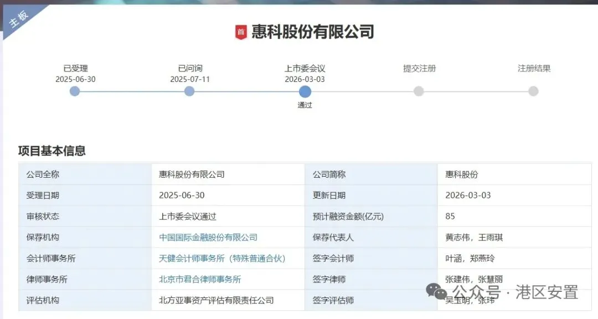598x319 pixels.
Task: Click the 项目基本信息 section heading
Action: pyautogui.click(x=52, y=151)
